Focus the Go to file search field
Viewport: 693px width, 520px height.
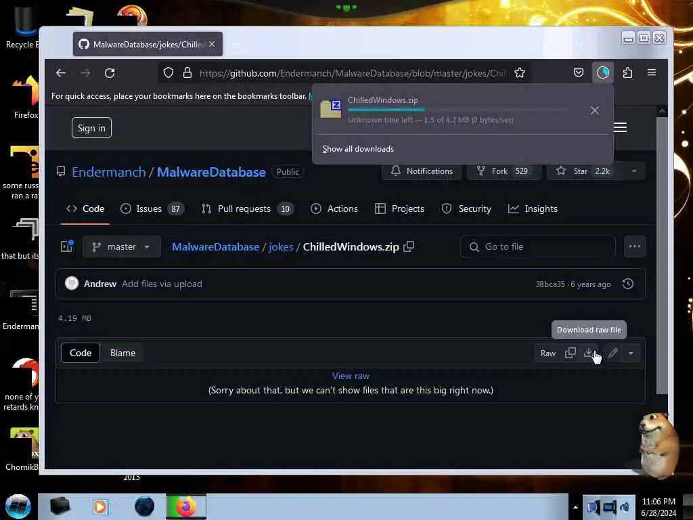(538, 246)
